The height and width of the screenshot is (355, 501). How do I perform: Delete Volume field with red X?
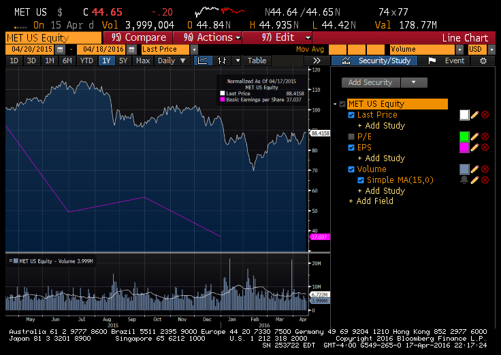[x=485, y=169]
